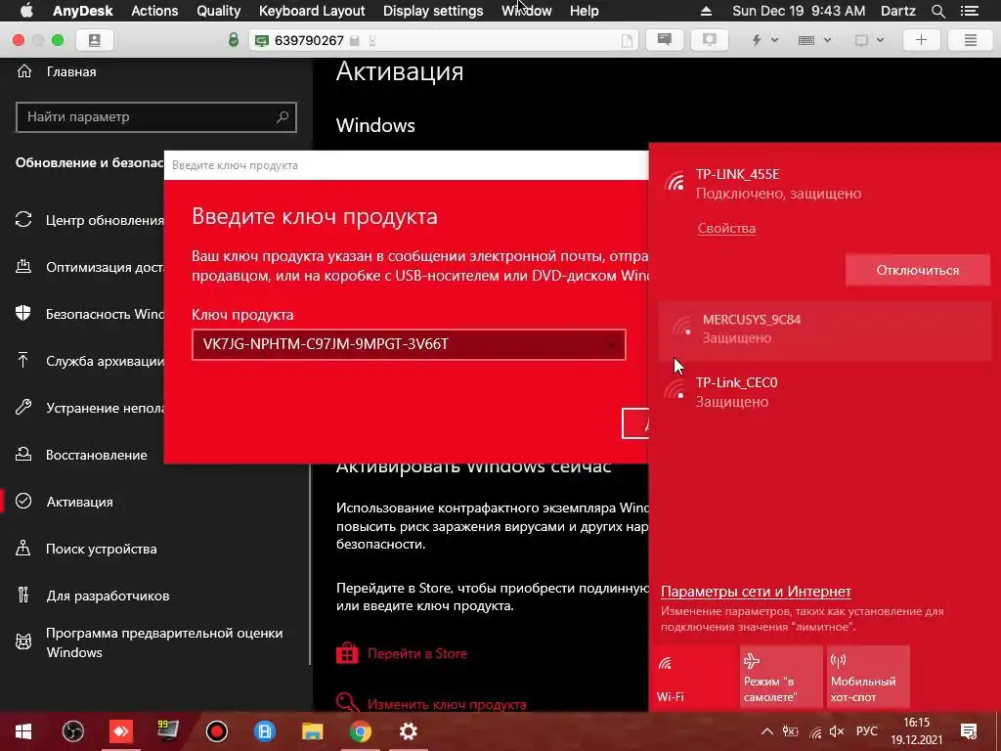Open the blue film video app in taskbar
The width and height of the screenshot is (1001, 751).
coord(264,731)
